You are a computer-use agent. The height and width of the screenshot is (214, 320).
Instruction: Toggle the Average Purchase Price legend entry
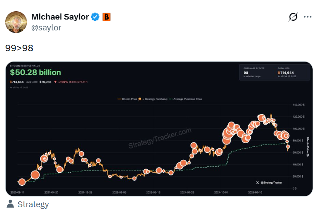[x=185, y=99]
